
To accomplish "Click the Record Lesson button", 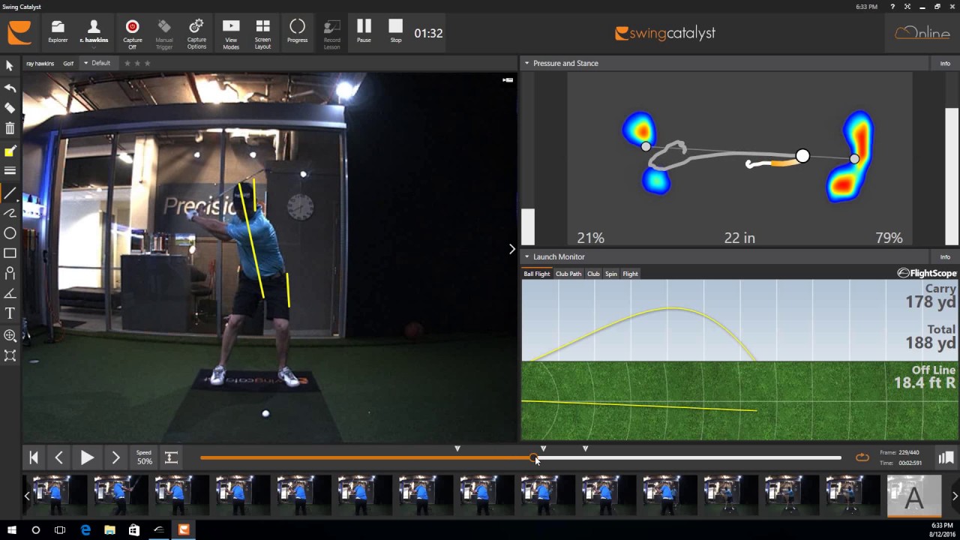I will [x=331, y=34].
